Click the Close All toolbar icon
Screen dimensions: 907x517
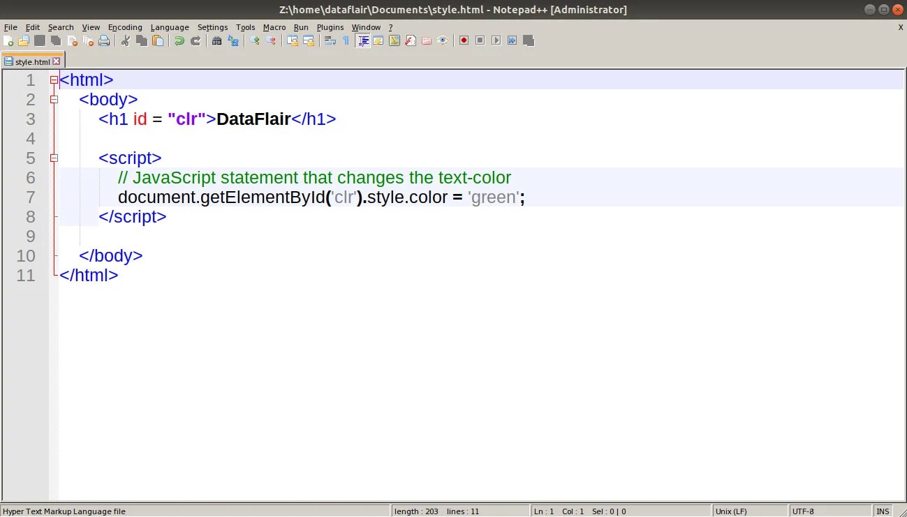pos(88,40)
